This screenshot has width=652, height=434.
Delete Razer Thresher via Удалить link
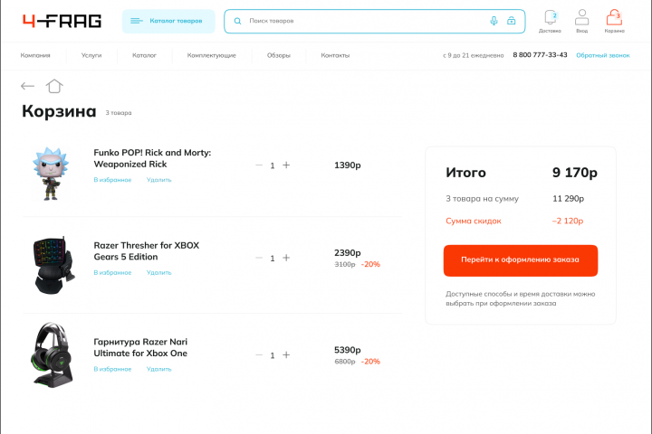pyautogui.click(x=158, y=272)
